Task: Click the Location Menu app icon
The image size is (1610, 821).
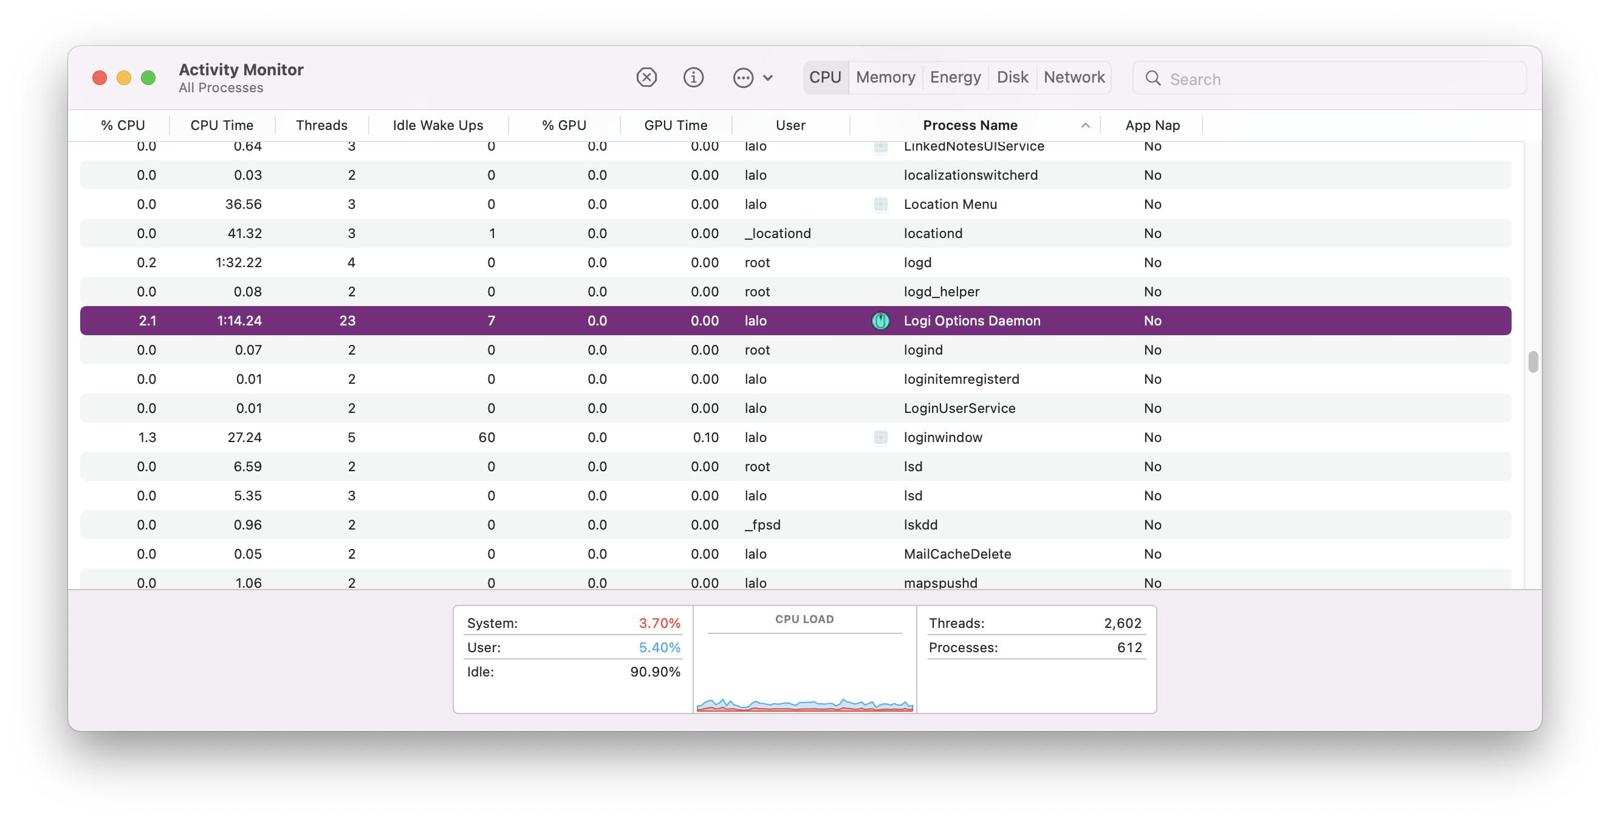Action: point(880,204)
